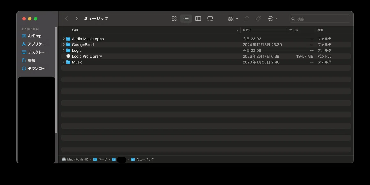
Task: Open AirDrop in the sidebar
Action: click(34, 36)
